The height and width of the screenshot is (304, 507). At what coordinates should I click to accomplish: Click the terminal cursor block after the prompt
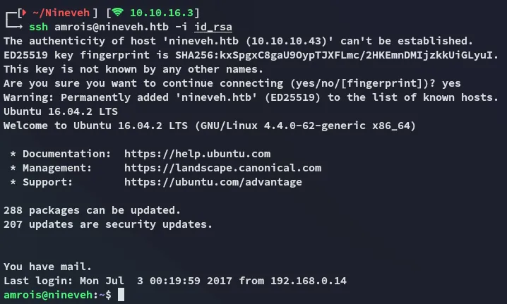click(x=121, y=294)
